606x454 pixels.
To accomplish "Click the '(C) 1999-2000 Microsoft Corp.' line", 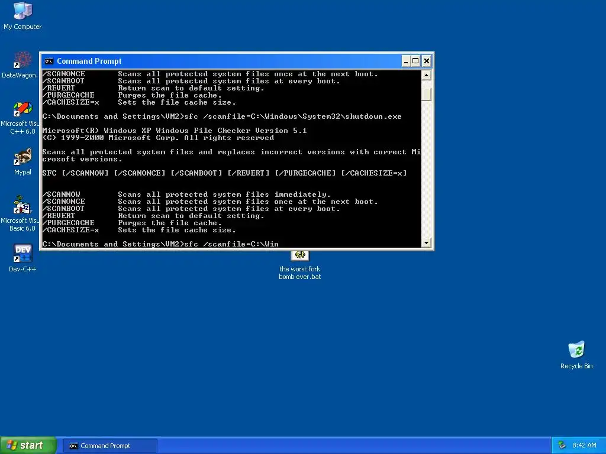I will (x=158, y=138).
